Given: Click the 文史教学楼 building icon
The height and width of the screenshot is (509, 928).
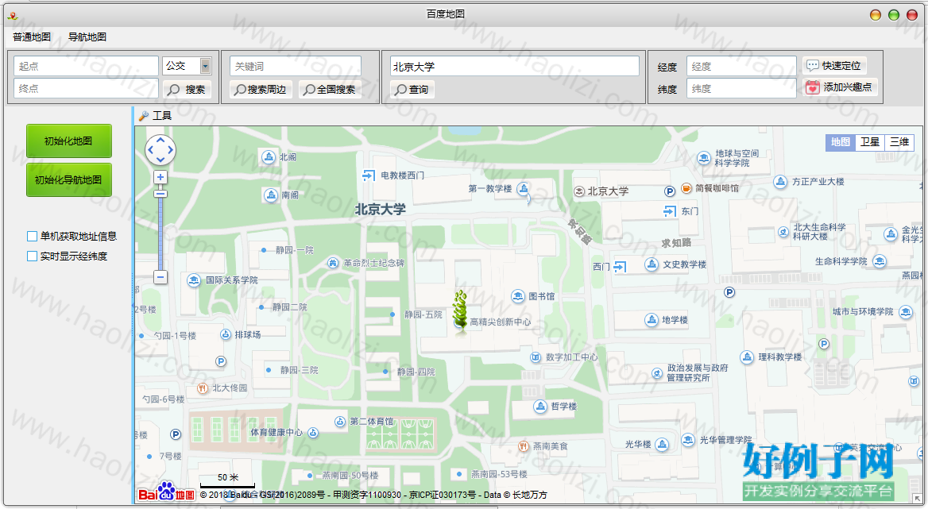Looking at the screenshot, I should (x=652, y=264).
